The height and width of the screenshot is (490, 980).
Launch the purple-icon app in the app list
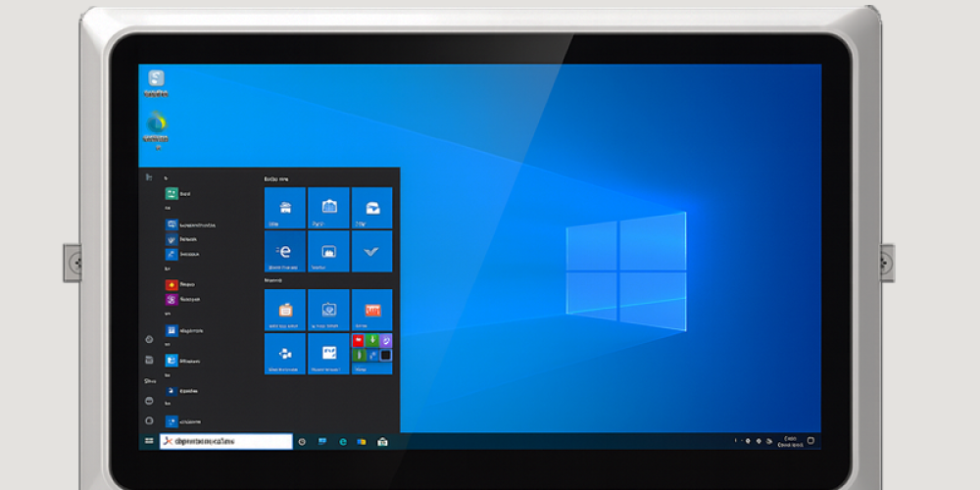coord(171,299)
